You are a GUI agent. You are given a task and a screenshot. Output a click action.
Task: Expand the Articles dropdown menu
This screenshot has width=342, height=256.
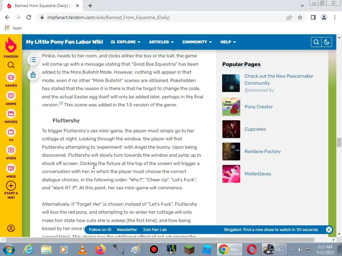click(161, 42)
